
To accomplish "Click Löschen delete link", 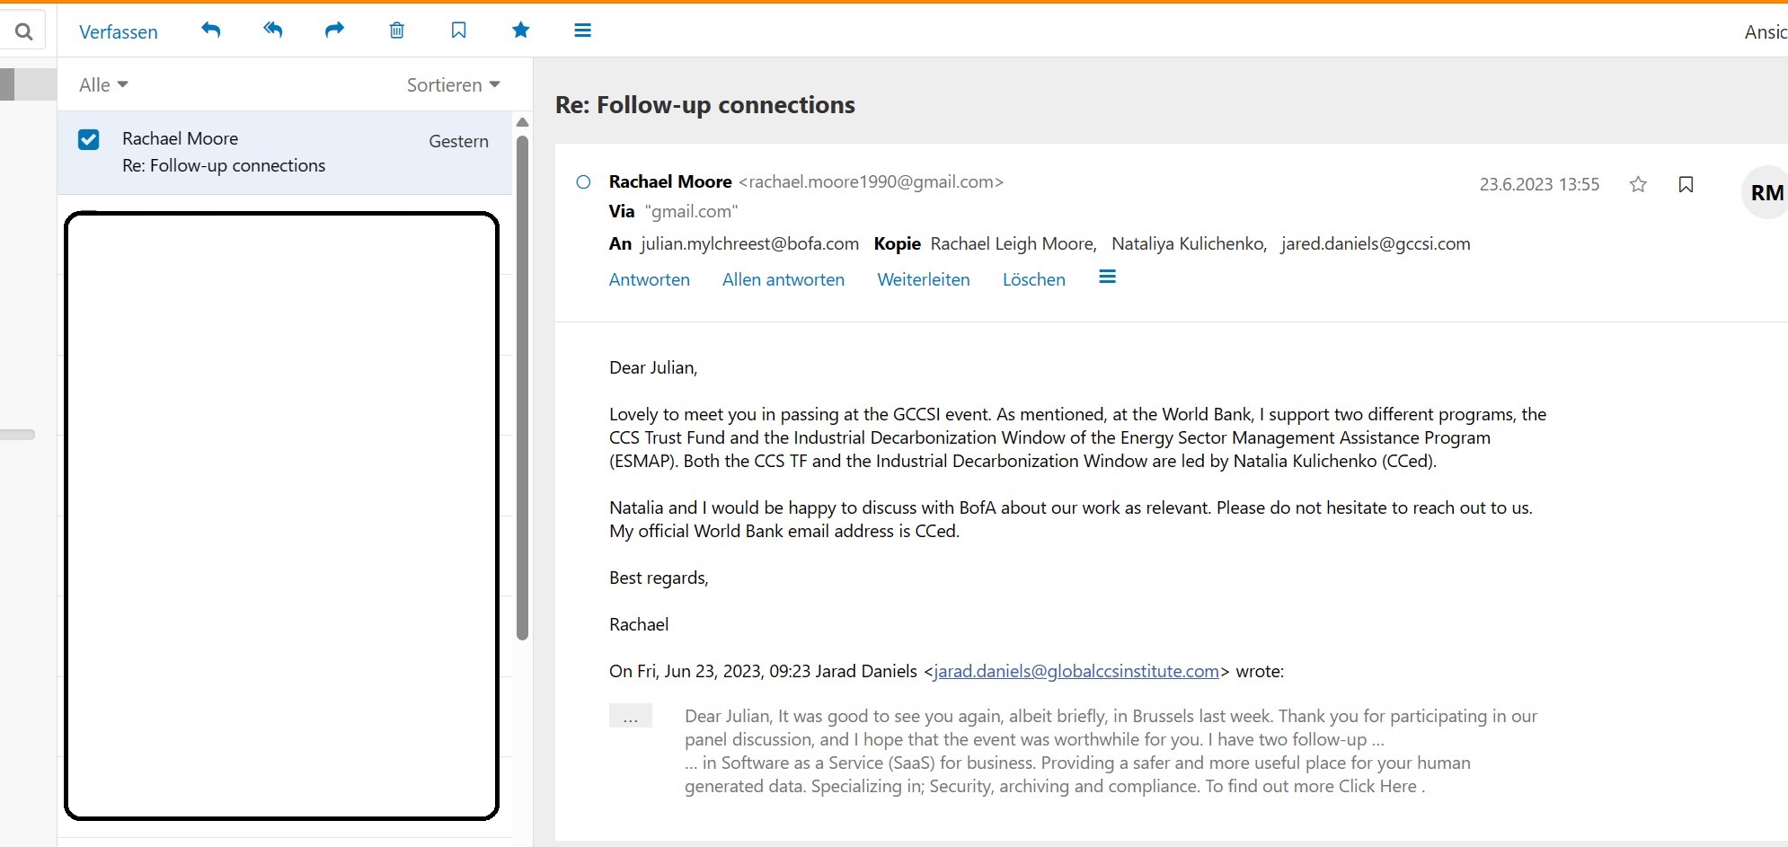I will pyautogui.click(x=1034, y=279).
